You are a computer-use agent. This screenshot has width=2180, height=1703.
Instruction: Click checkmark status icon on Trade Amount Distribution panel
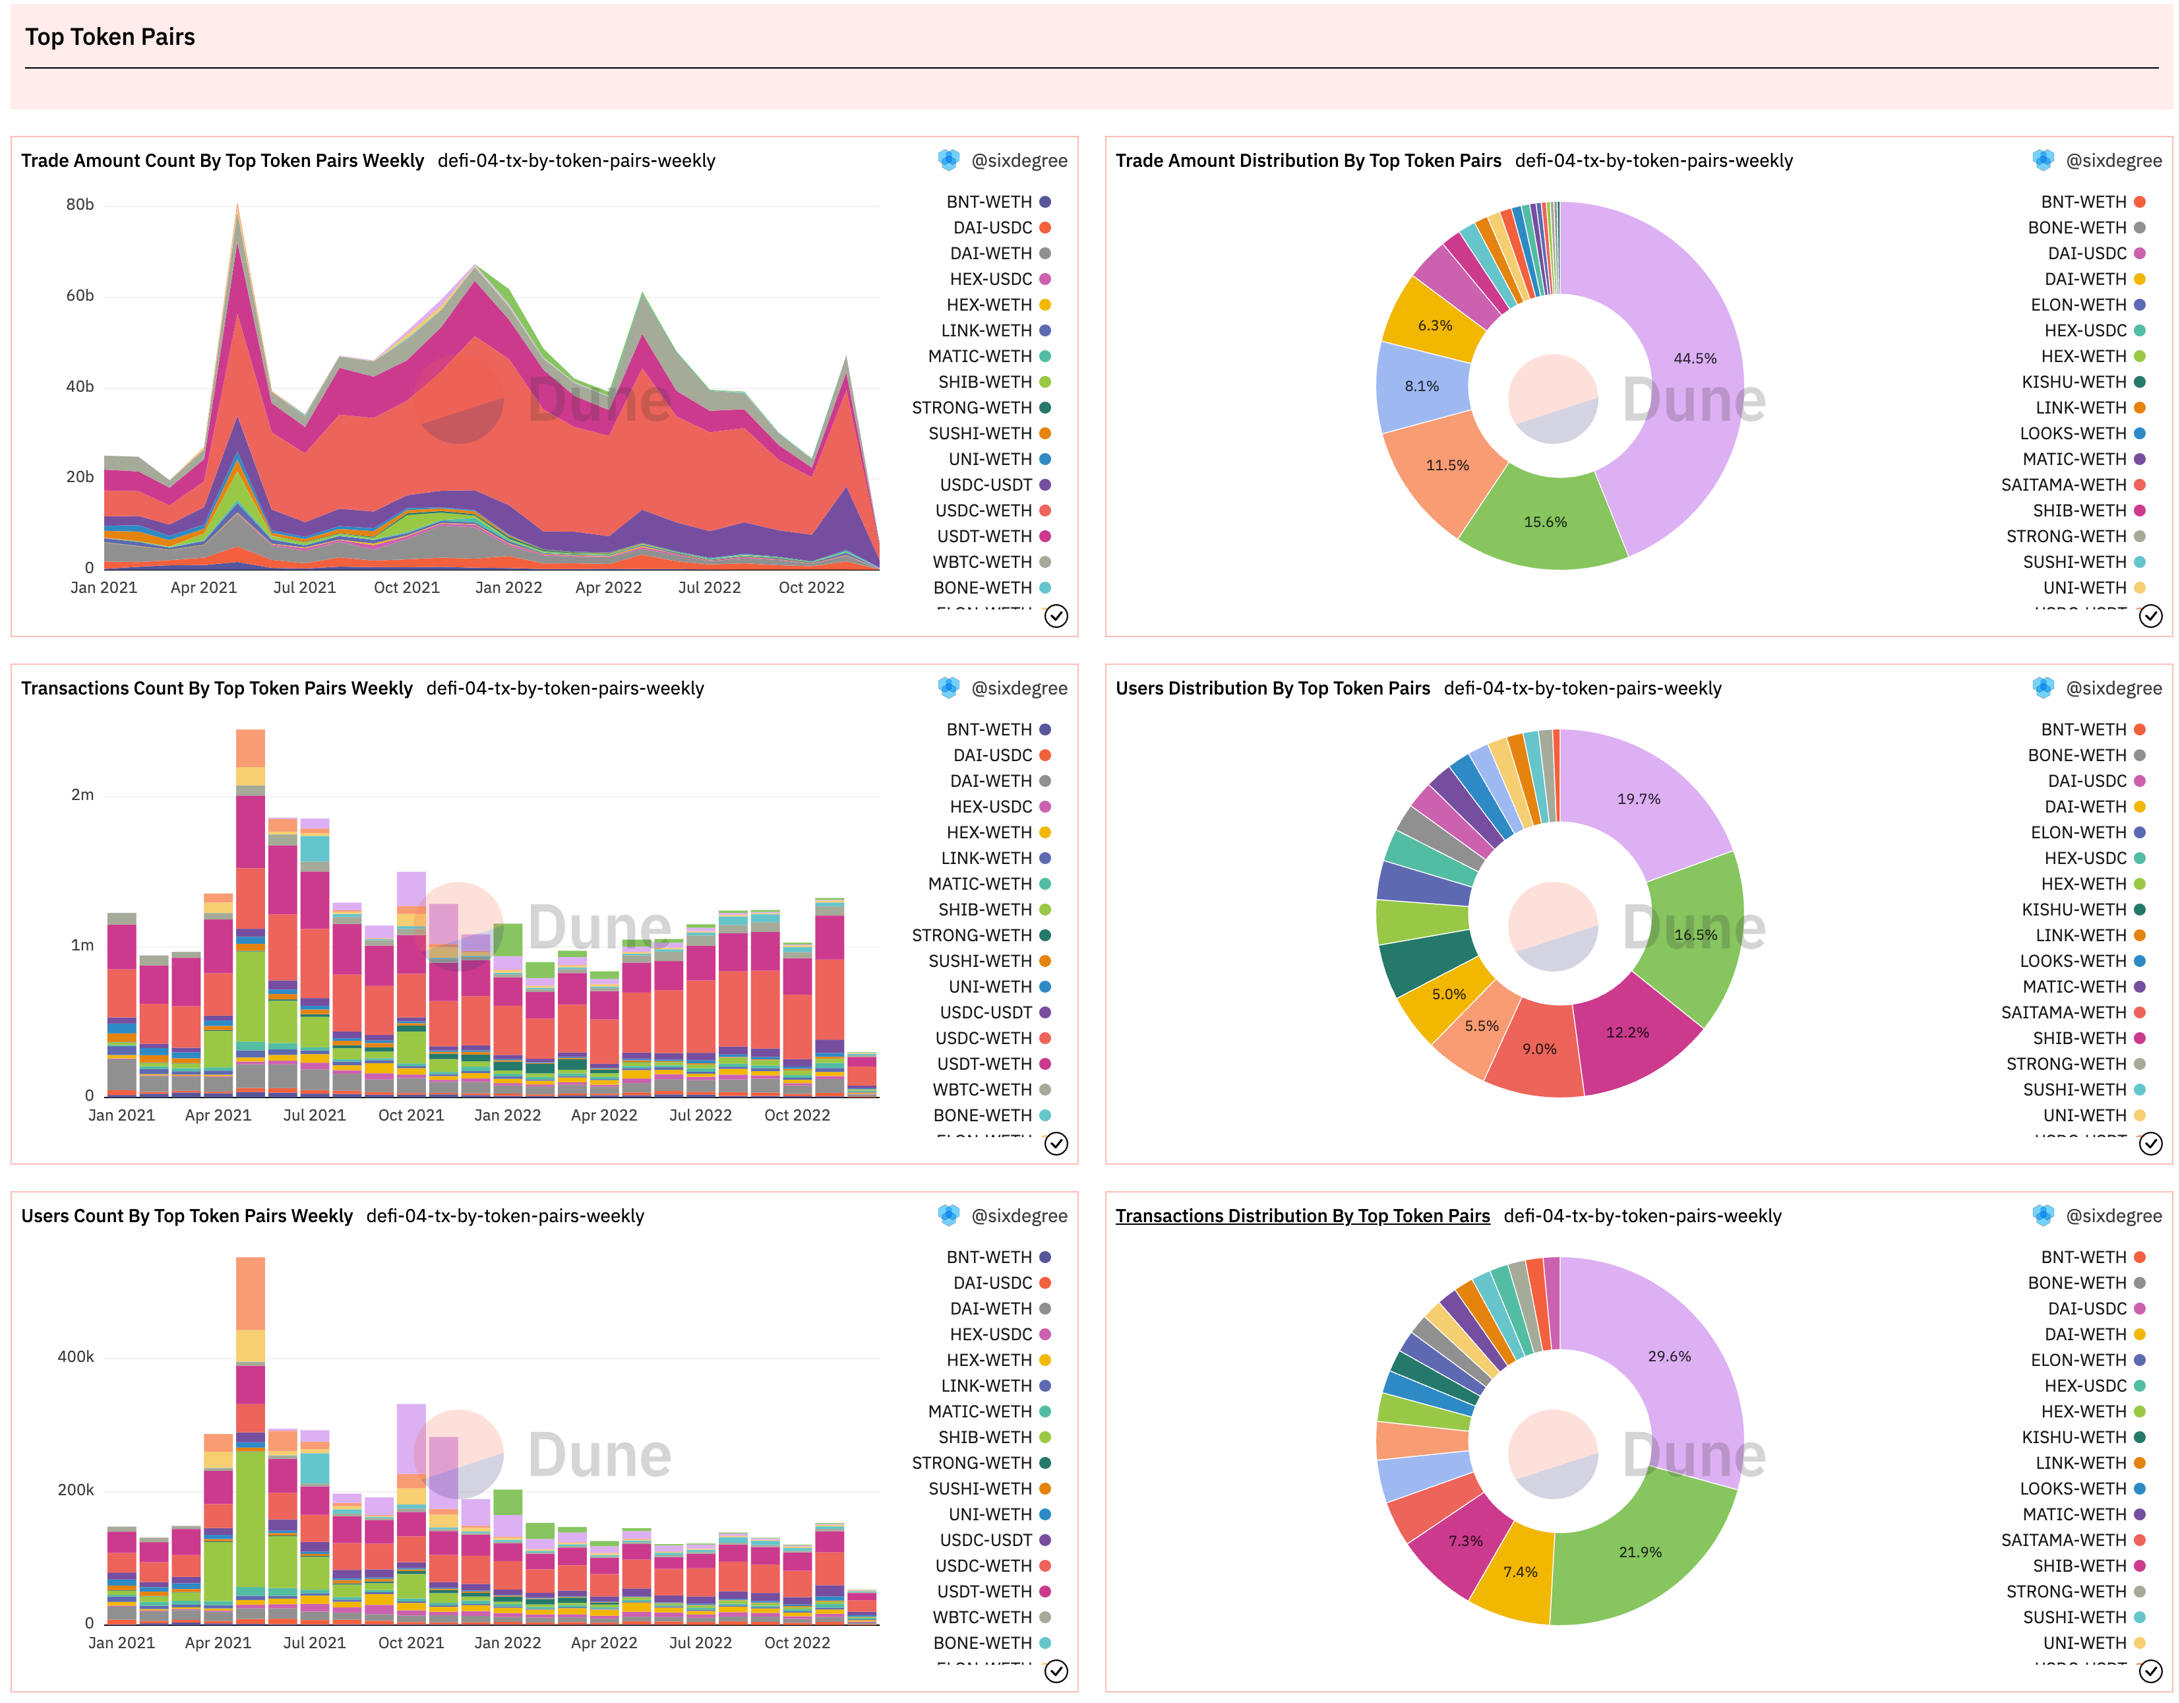[x=2151, y=616]
